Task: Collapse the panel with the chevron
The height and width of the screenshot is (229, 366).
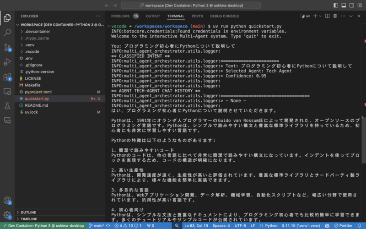Action: tap(351, 16)
